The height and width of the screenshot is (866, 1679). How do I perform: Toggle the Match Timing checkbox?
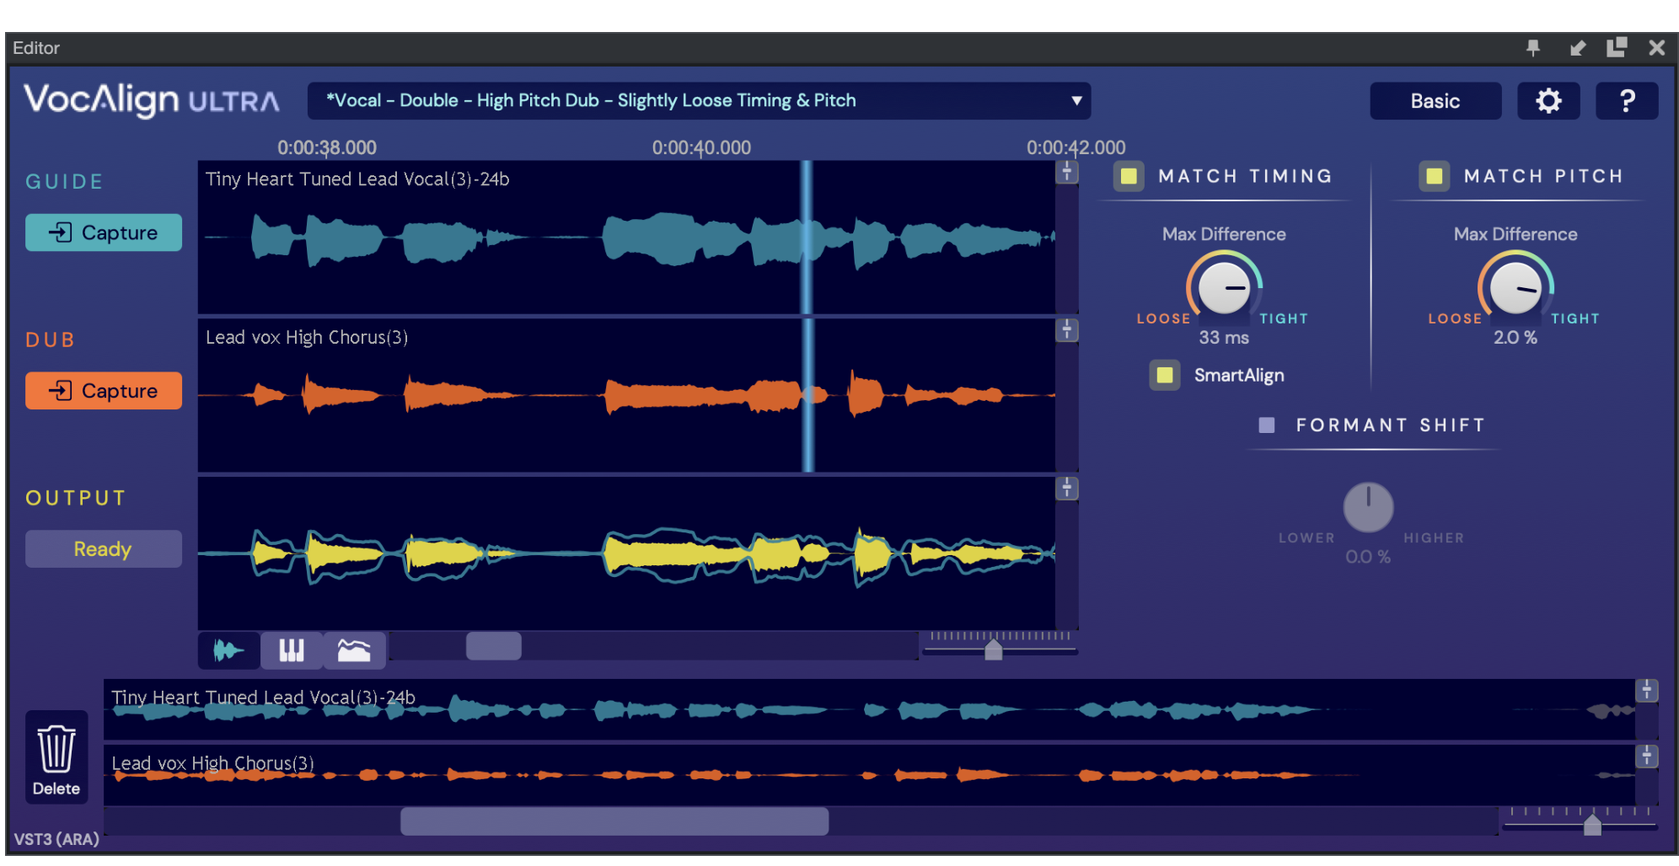[1129, 176]
